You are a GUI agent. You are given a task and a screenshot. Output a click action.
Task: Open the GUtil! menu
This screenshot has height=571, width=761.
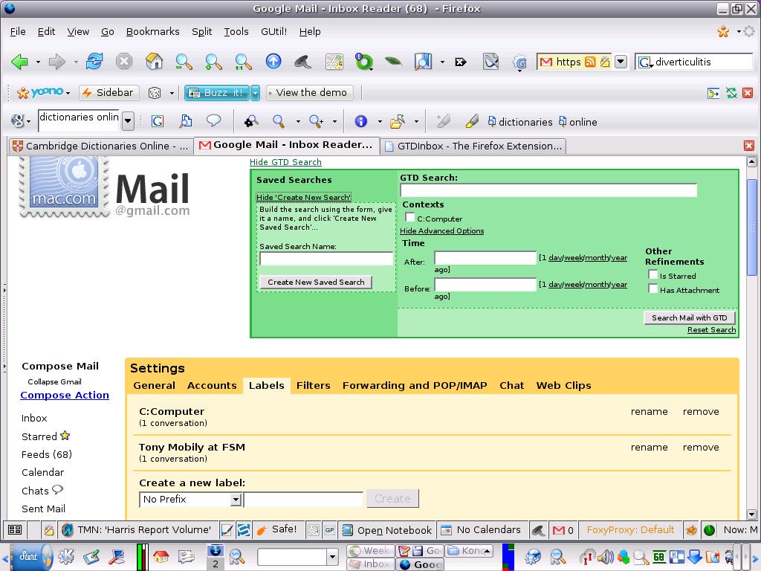pos(273,31)
